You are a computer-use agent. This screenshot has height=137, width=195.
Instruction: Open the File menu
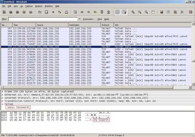[x=4, y=6]
